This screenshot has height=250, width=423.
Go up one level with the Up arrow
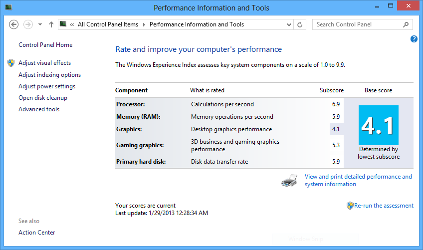(51, 24)
